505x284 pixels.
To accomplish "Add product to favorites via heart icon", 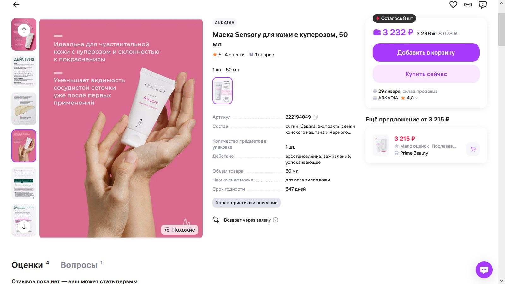I will coord(454,5).
